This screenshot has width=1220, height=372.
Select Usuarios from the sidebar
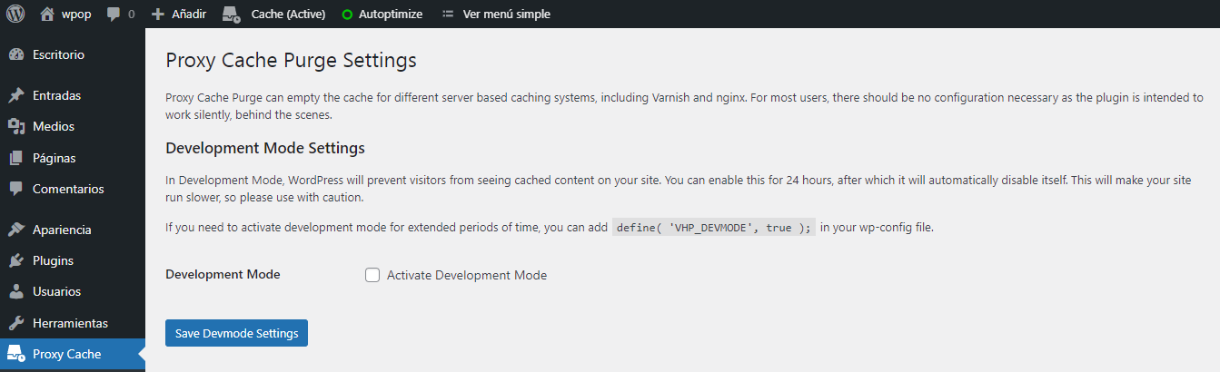click(56, 292)
